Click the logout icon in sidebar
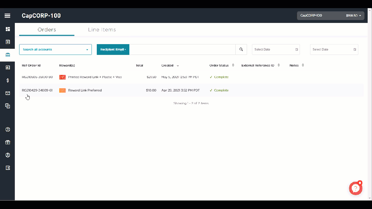The width and height of the screenshot is (372, 209). point(8,168)
